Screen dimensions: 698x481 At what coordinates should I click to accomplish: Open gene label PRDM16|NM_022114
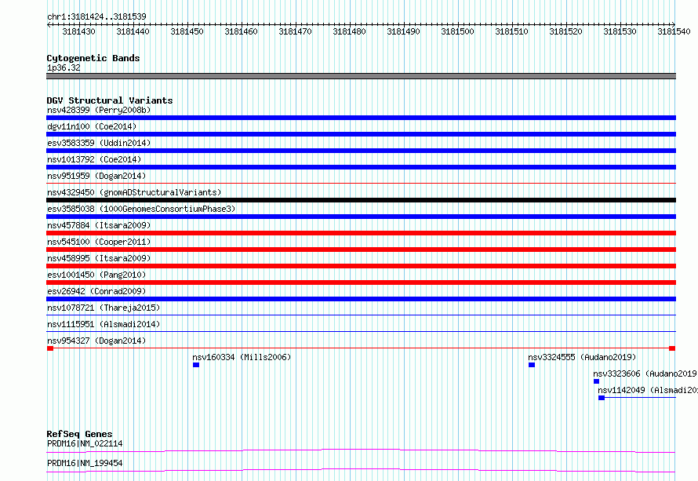coord(85,443)
